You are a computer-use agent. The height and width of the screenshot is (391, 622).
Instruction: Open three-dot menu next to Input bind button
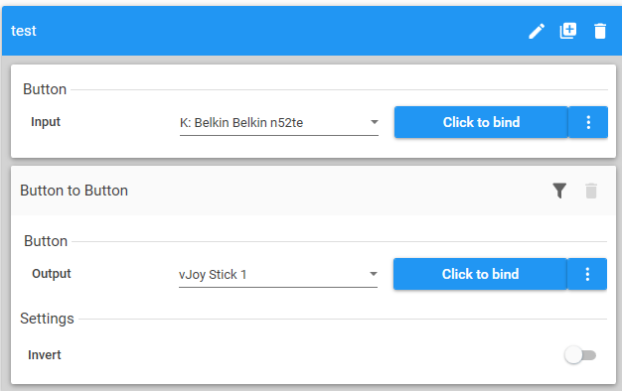click(x=588, y=122)
